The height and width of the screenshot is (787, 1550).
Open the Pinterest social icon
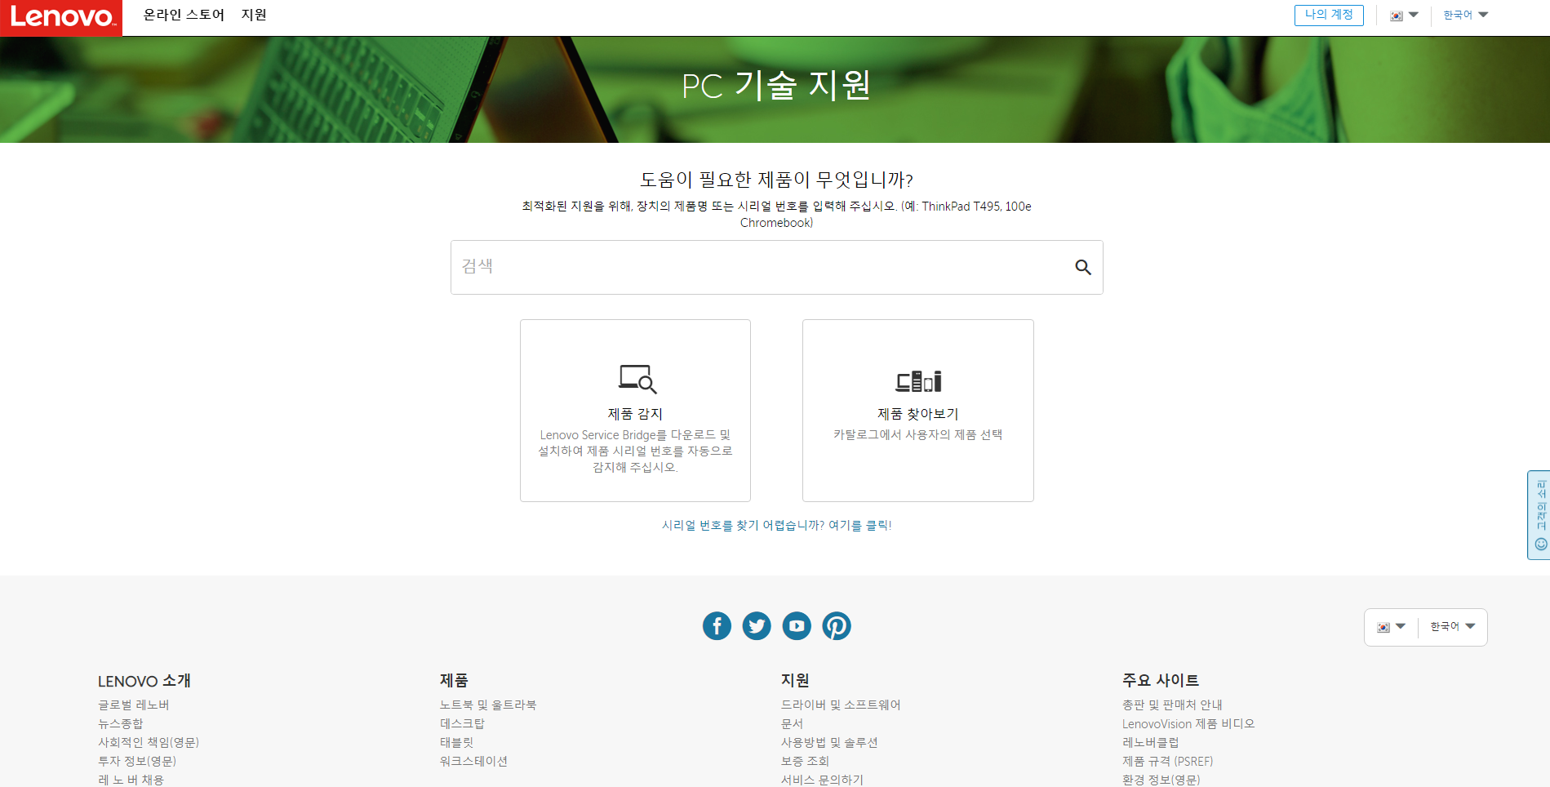click(x=837, y=626)
